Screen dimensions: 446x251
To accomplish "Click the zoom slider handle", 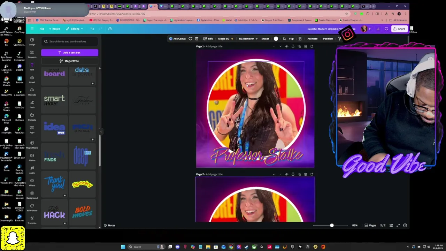I will (332, 226).
